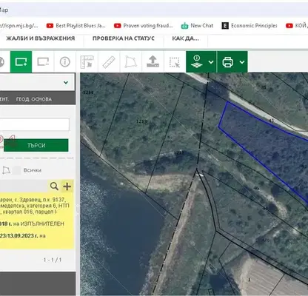Image resolution: width=308 pixels, height=296 pixels.
Task: Click the search text input field
Action: click(x=34, y=124)
